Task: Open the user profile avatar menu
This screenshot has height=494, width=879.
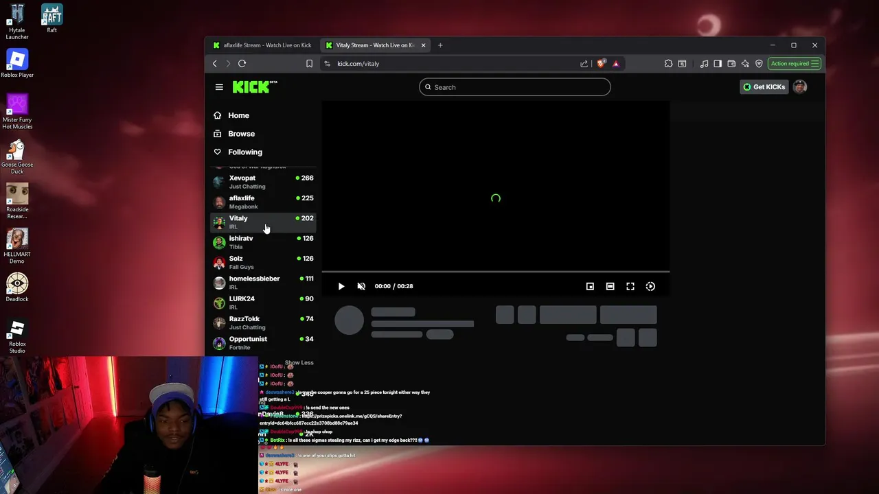Action: [800, 87]
